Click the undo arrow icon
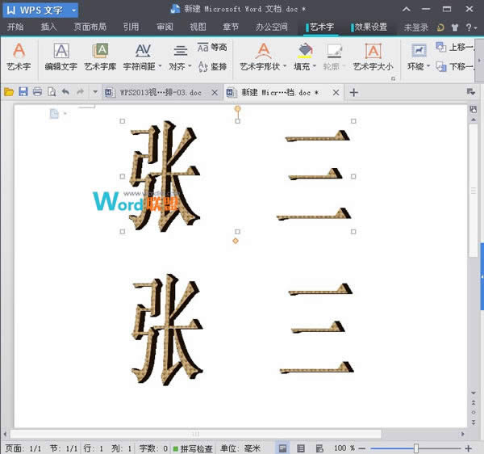The image size is (484, 454). 65,93
